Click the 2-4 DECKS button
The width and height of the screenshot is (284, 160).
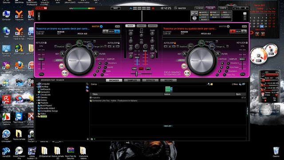(199, 8)
